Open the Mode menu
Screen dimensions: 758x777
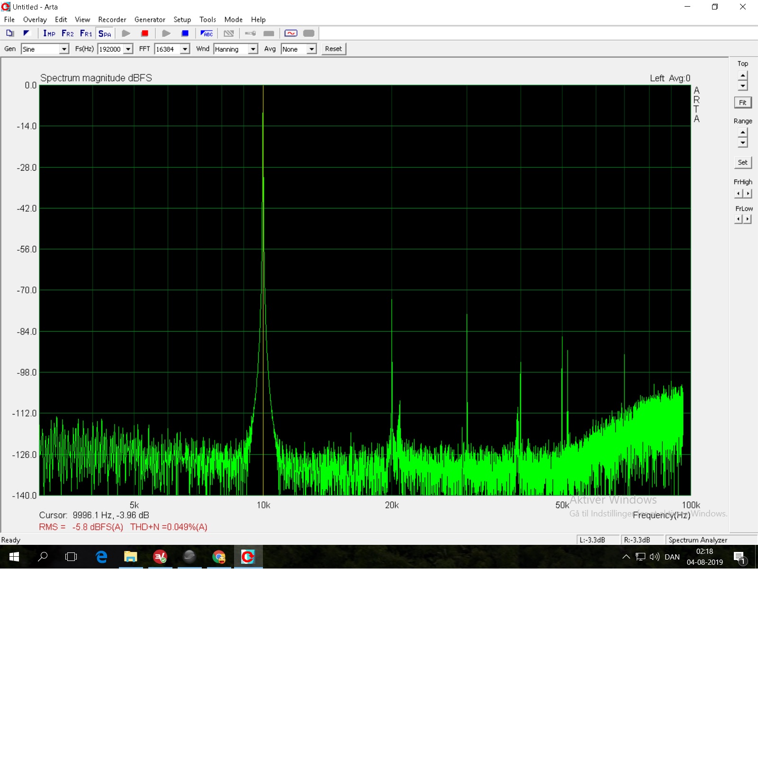(x=234, y=19)
